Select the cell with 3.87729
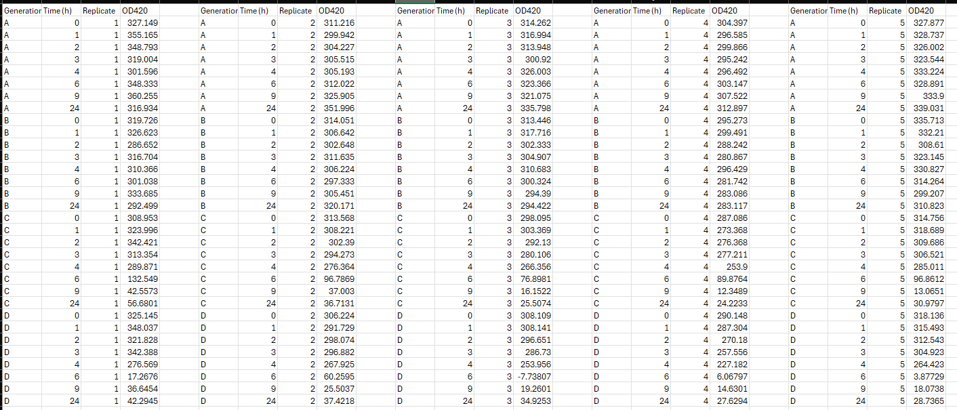Image resolution: width=957 pixels, height=410 pixels. [927, 377]
